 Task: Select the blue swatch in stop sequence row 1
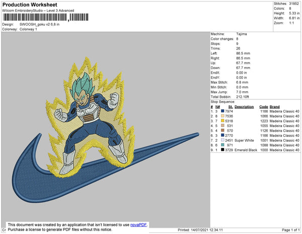click(x=222, y=111)
